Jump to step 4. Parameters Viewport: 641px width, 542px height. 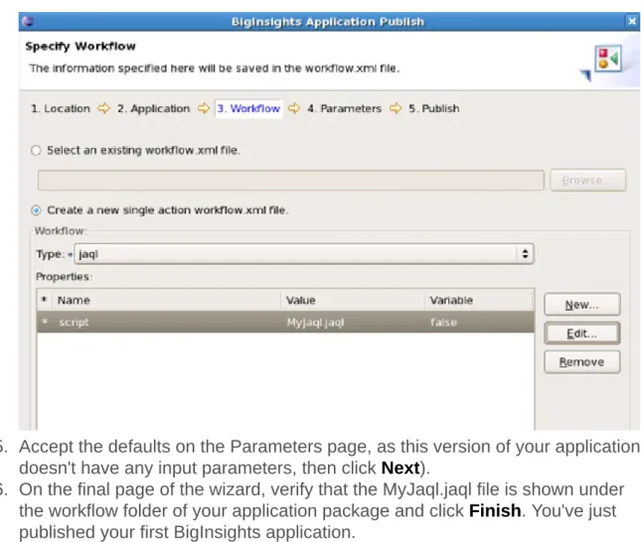pos(344,108)
